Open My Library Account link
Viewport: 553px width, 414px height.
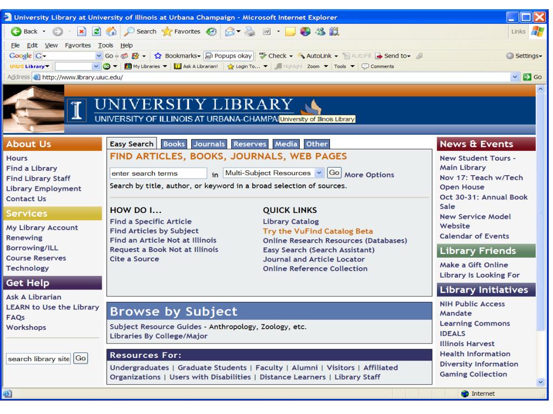(42, 227)
